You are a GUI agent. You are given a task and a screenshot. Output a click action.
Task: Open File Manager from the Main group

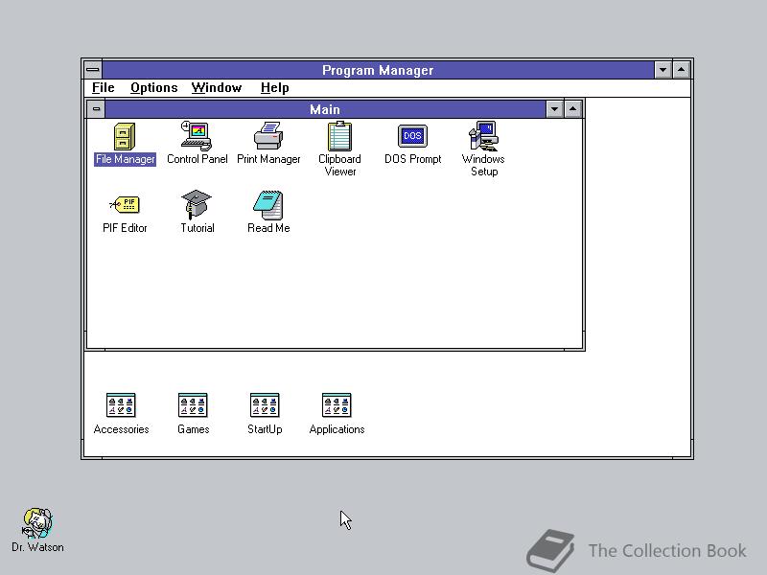pos(124,137)
